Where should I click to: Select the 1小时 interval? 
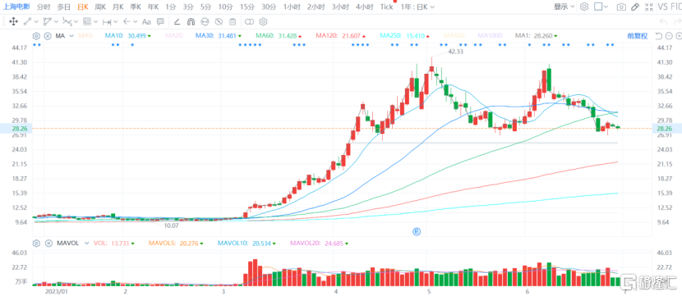292,7
